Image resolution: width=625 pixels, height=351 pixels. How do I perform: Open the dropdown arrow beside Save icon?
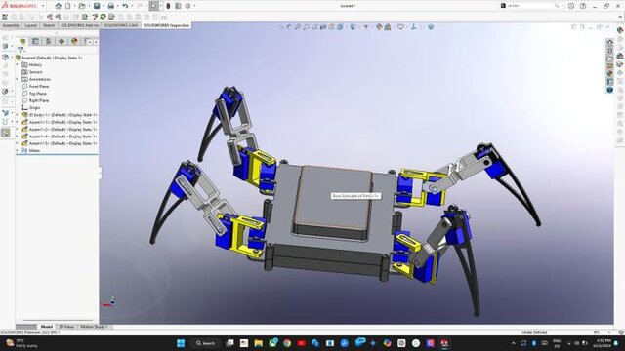[103, 6]
